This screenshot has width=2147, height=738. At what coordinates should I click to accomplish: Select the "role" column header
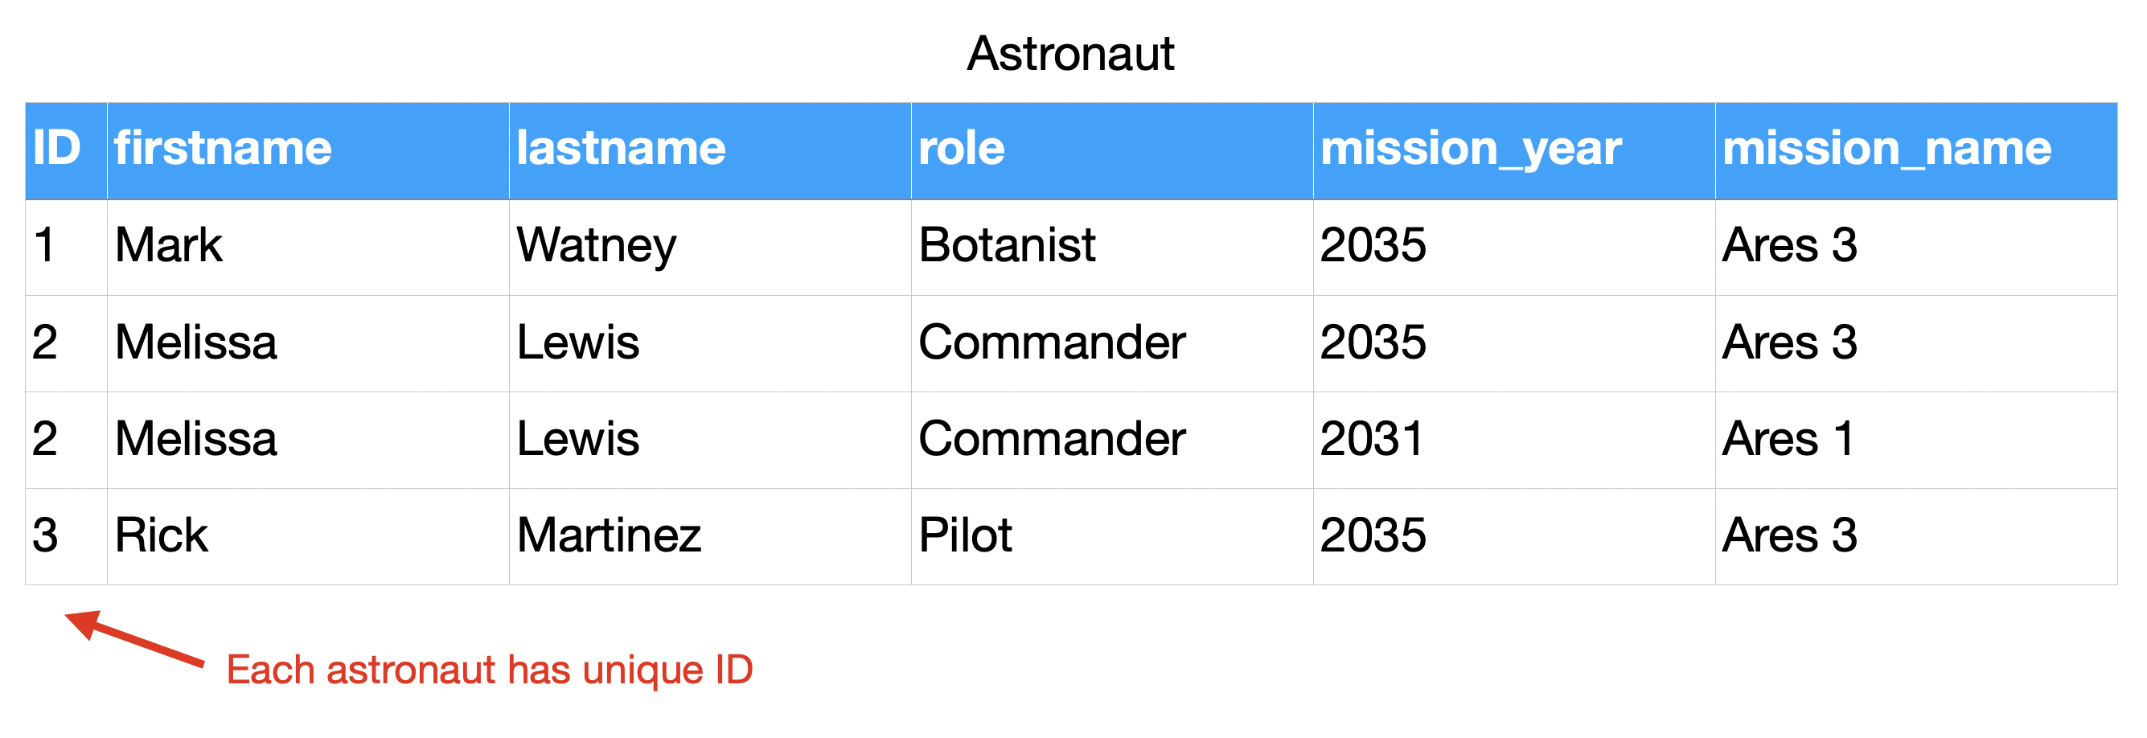coord(961,149)
